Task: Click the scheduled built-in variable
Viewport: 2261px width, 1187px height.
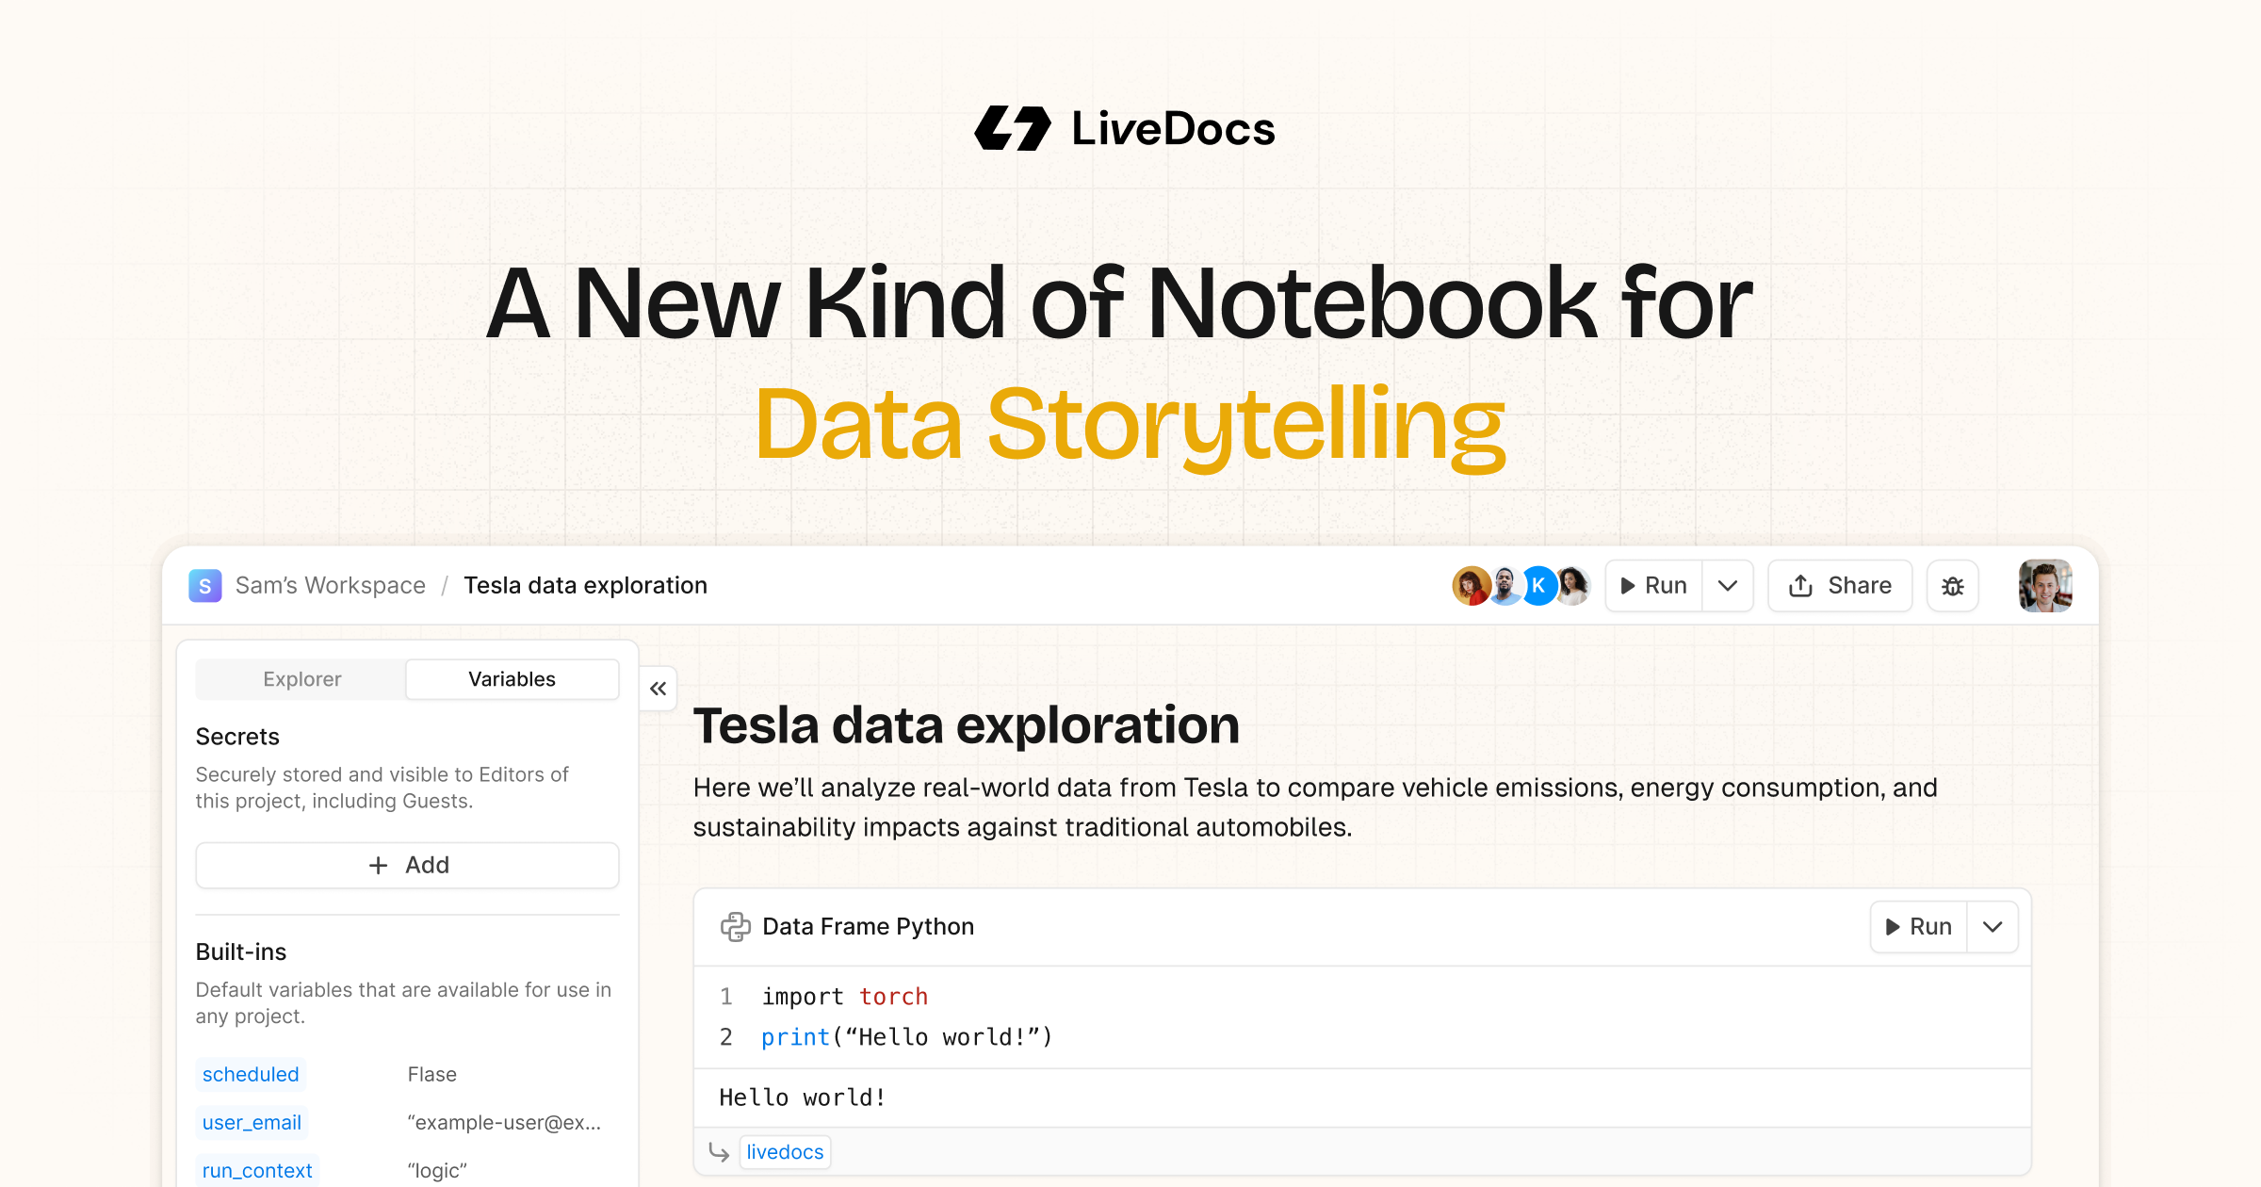Action: pyautogui.click(x=251, y=1074)
